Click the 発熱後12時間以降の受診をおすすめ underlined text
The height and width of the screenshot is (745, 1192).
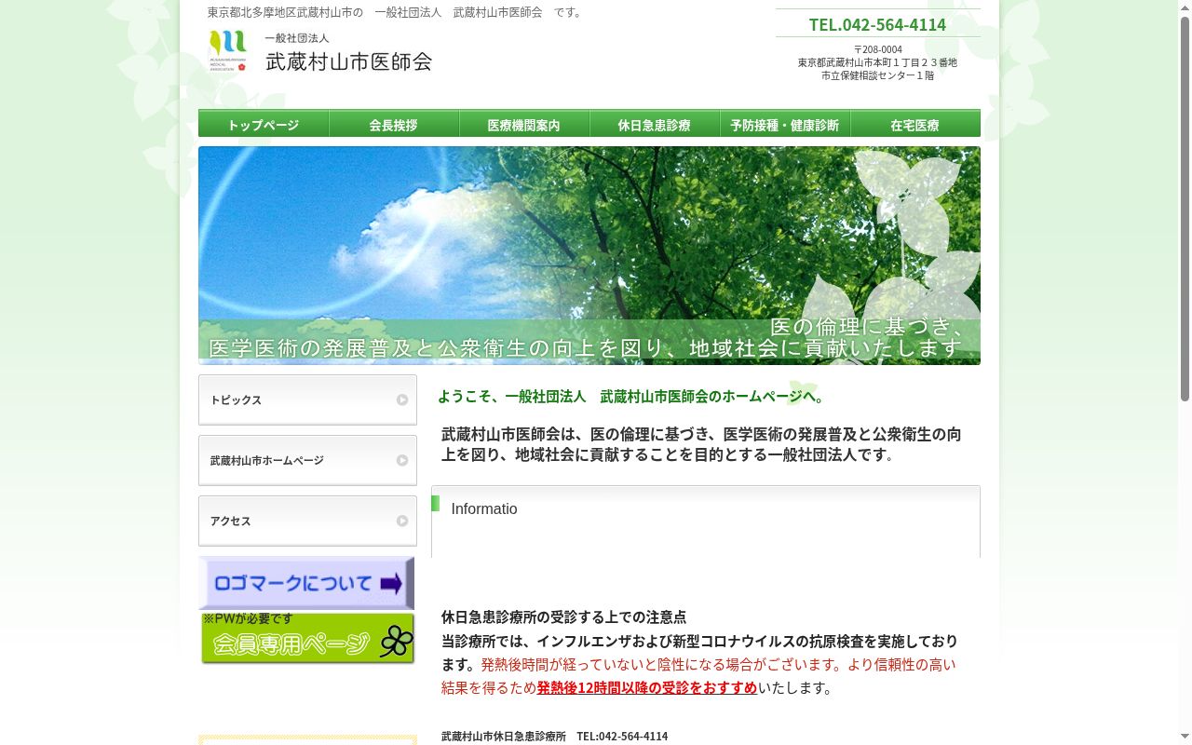647,687
